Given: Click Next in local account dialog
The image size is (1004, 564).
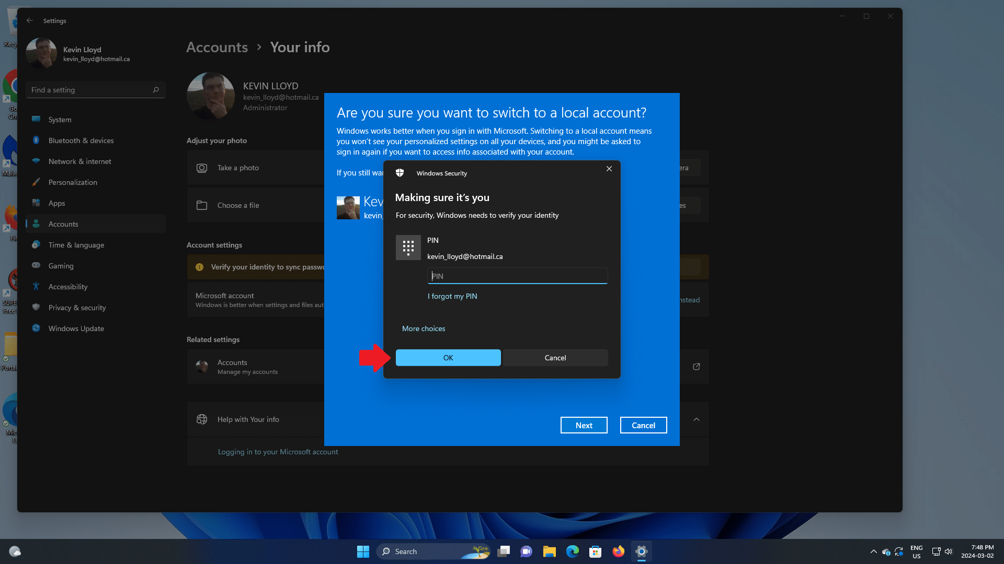Looking at the screenshot, I should (x=584, y=425).
